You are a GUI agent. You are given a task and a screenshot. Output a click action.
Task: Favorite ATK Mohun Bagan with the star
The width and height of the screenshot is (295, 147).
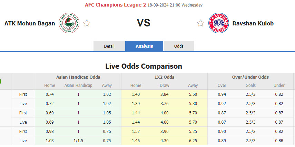[x=87, y=23]
